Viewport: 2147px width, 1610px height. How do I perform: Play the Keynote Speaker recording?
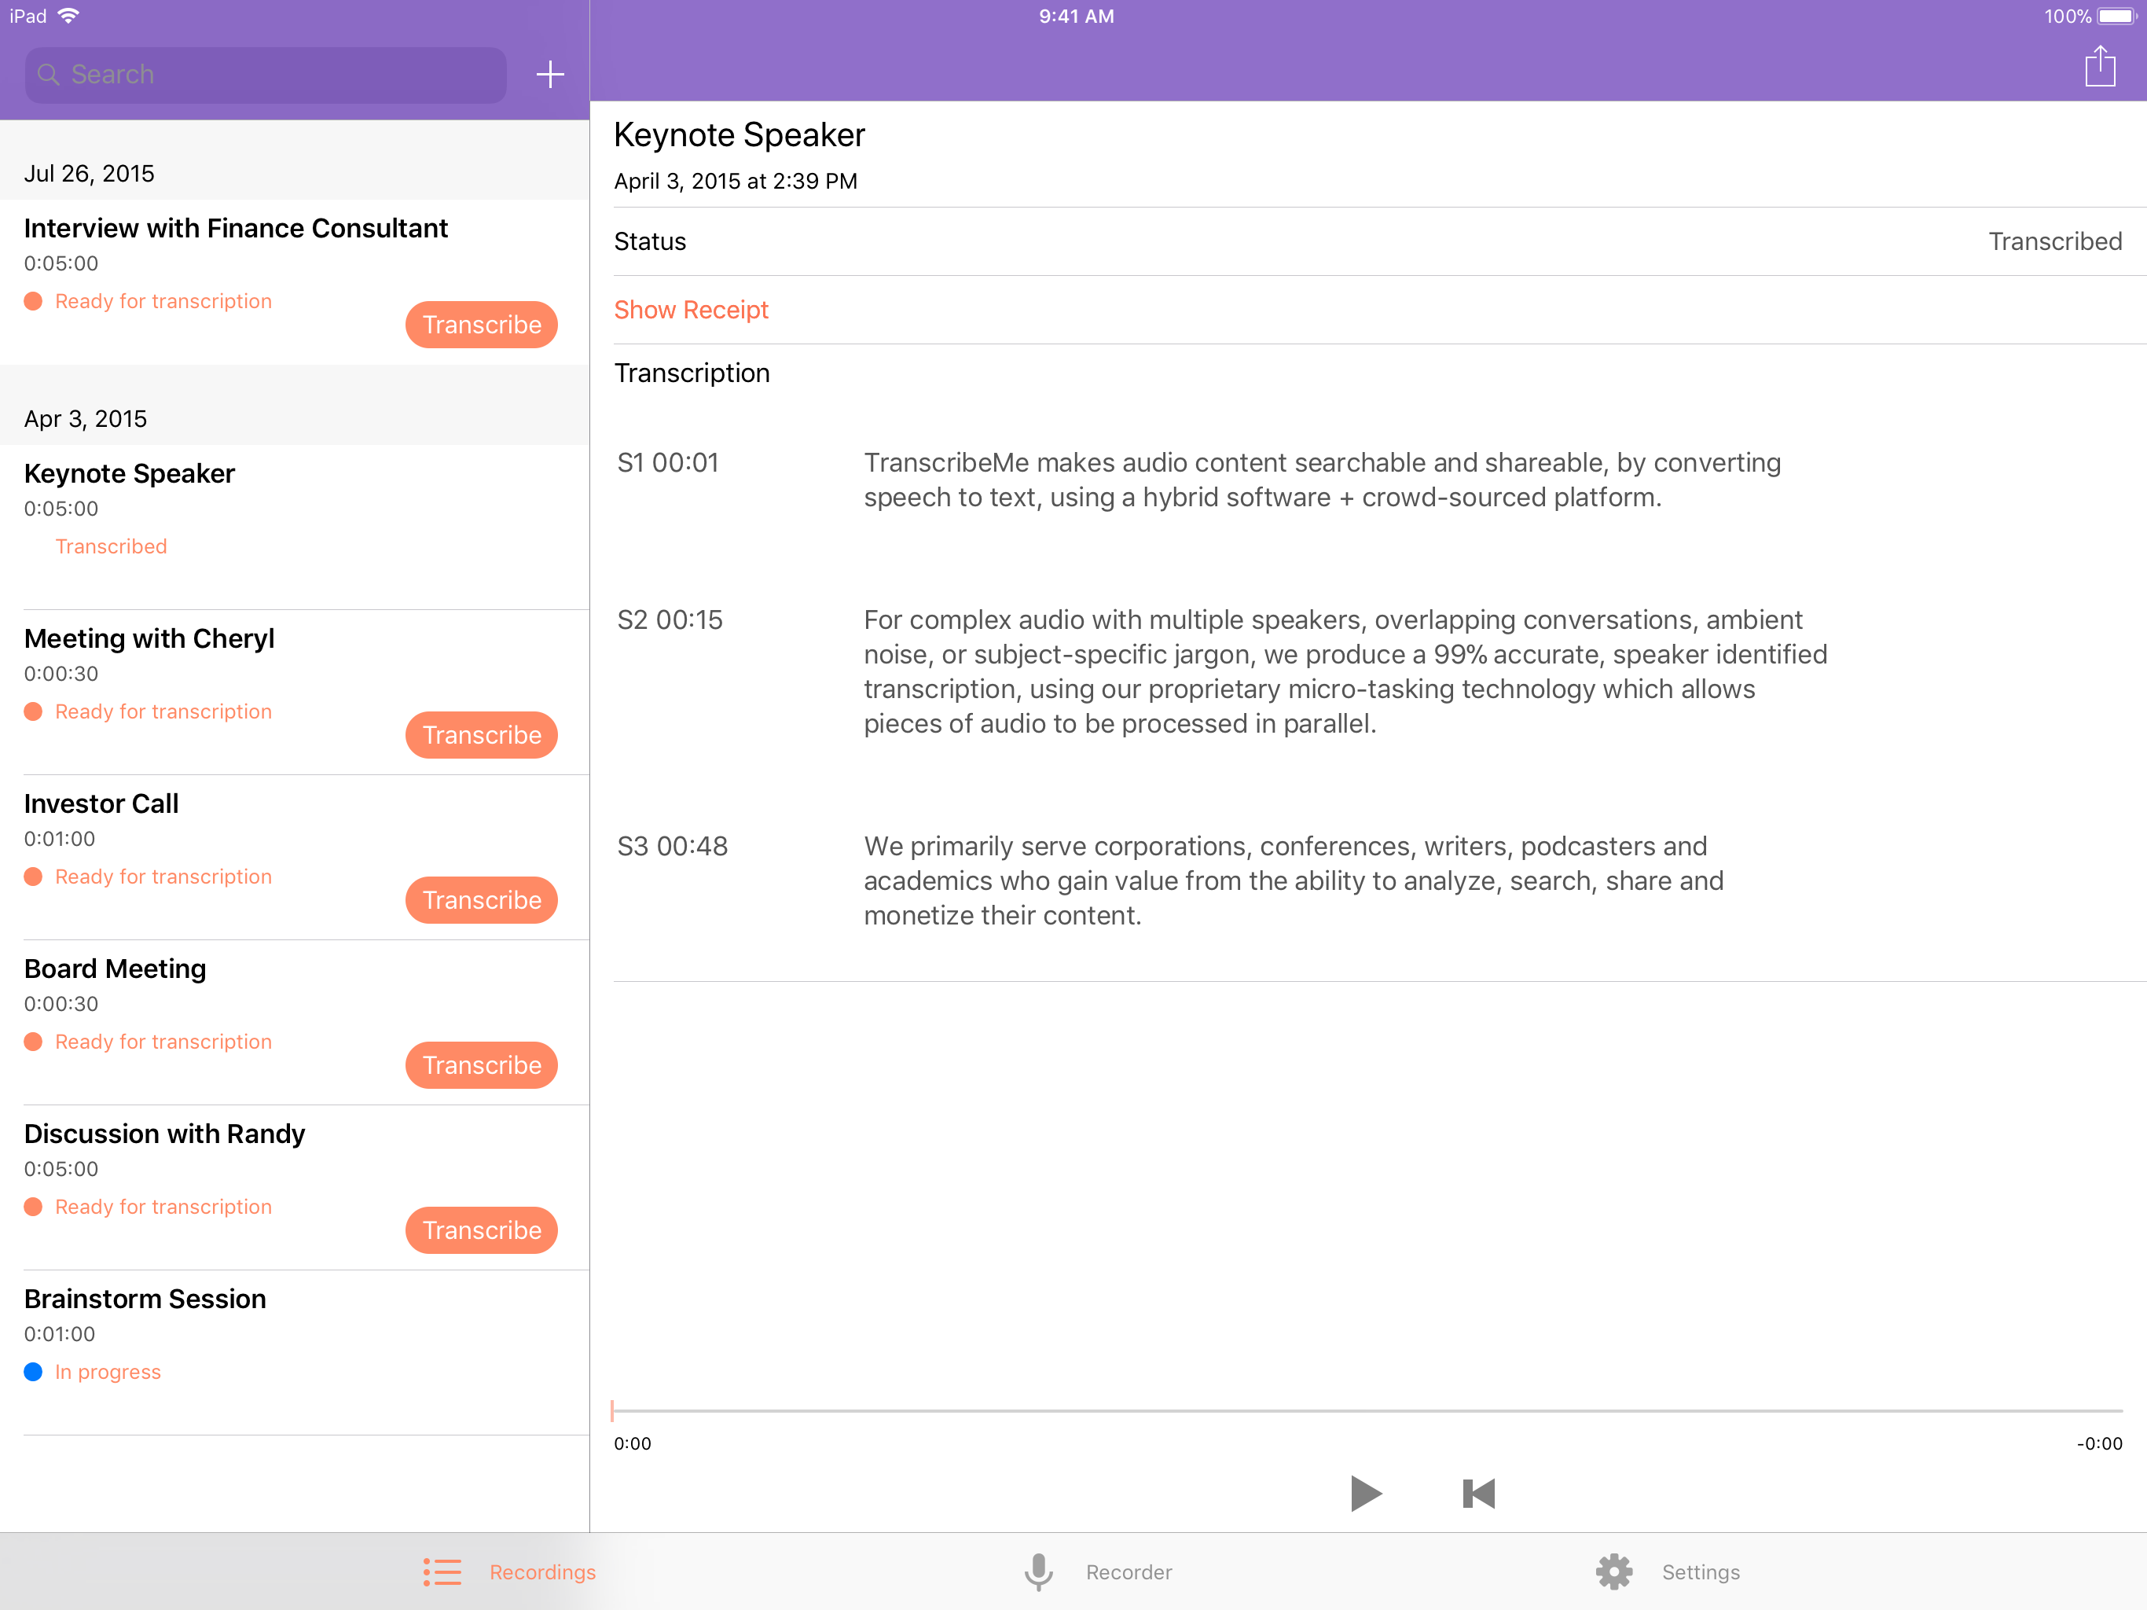[1365, 1493]
